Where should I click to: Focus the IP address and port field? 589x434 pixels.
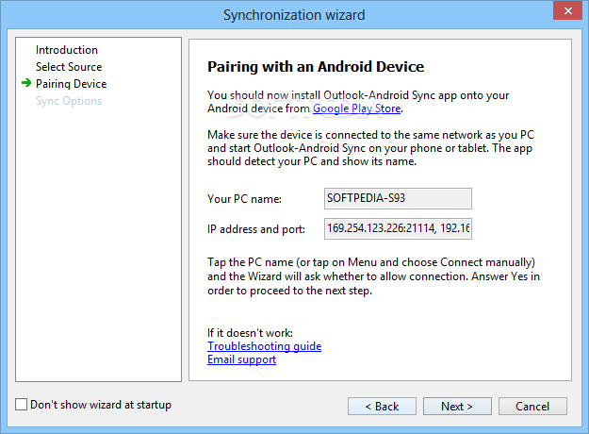coord(398,228)
